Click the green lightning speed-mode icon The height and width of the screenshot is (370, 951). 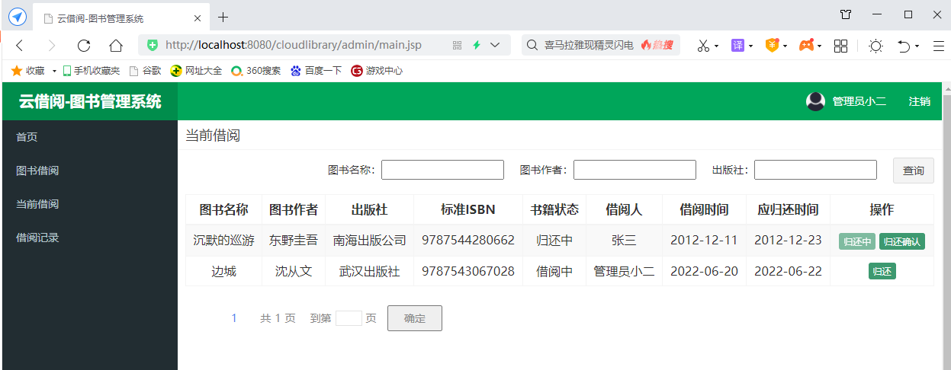pyautogui.click(x=477, y=46)
